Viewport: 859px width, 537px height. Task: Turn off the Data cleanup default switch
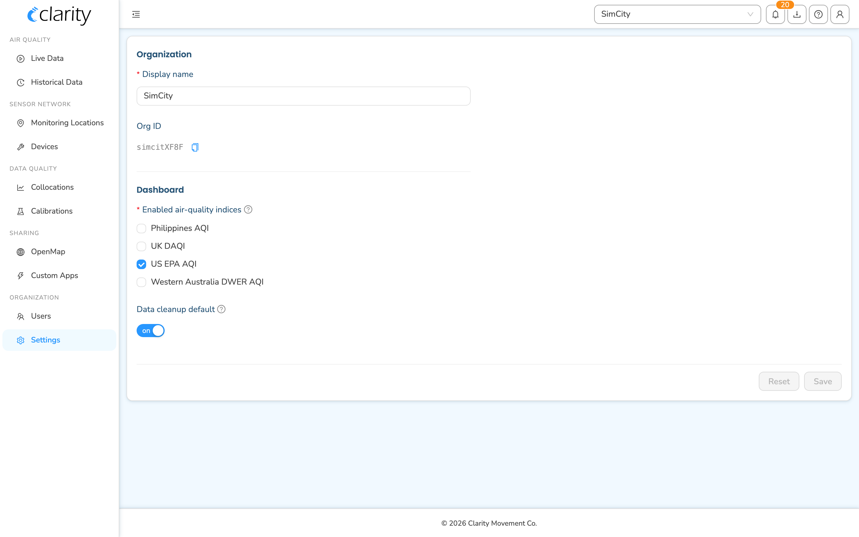pyautogui.click(x=151, y=331)
